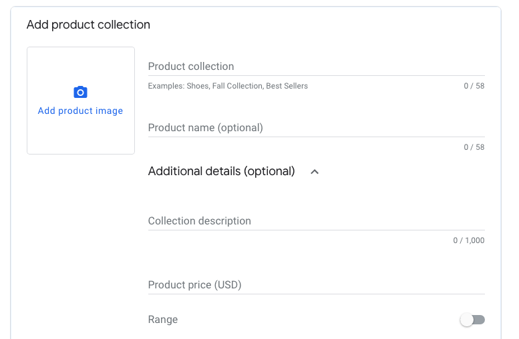Click the camera icon for product image
The height and width of the screenshot is (339, 519).
point(80,93)
